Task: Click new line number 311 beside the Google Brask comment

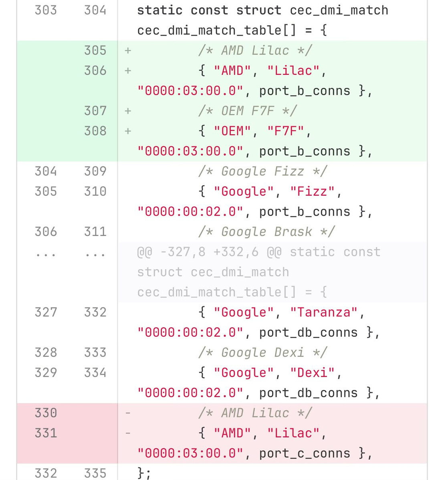Action: 95,232
